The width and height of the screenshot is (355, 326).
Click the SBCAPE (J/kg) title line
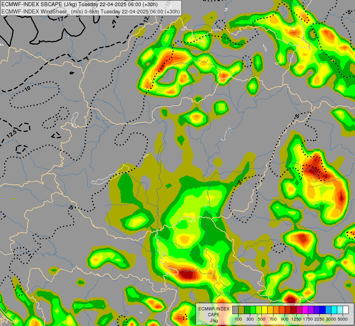coord(79,4)
